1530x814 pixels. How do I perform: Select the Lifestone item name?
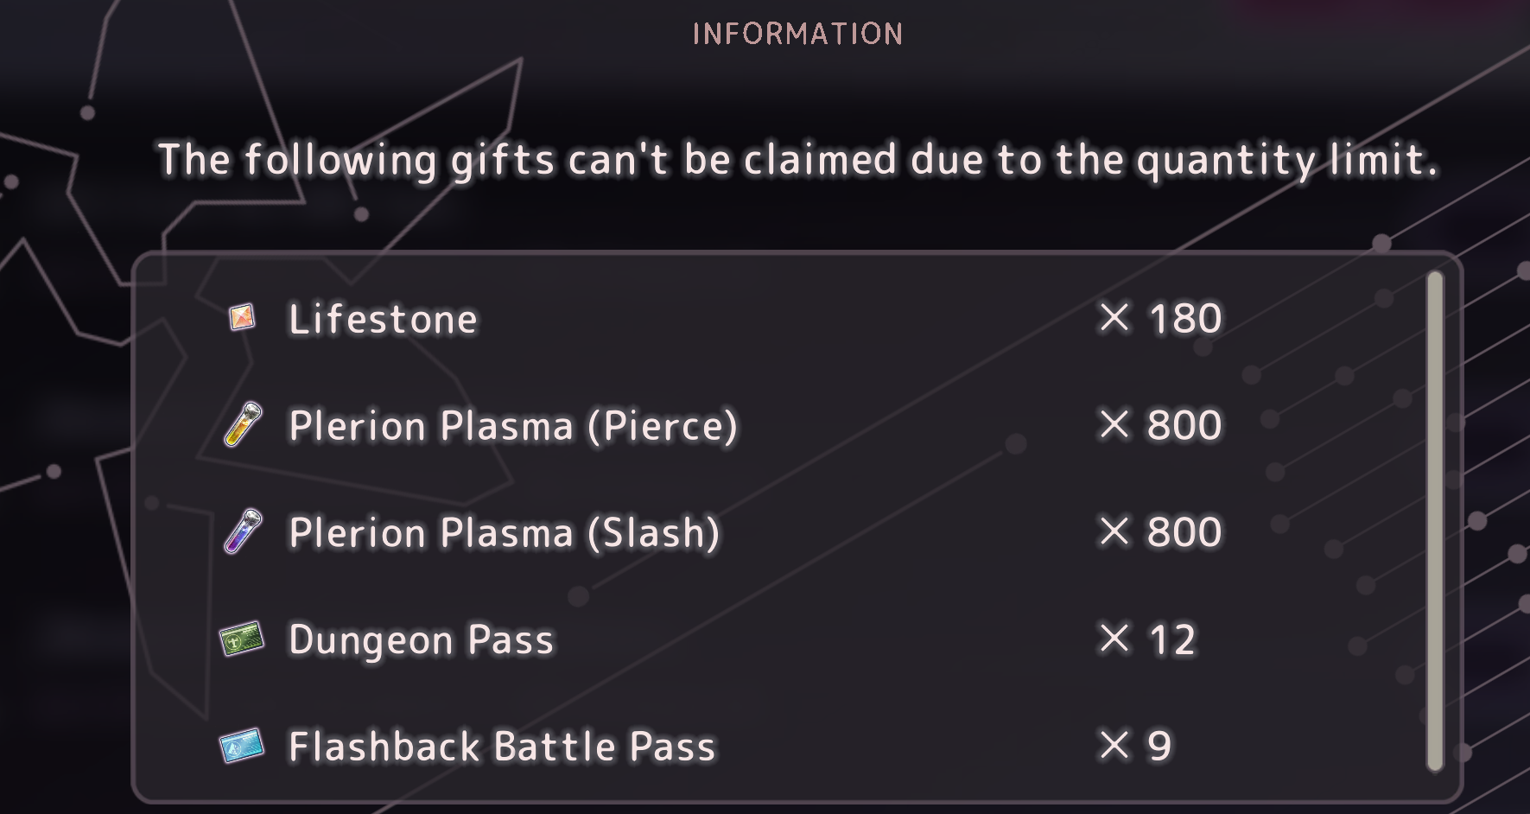coord(383,319)
